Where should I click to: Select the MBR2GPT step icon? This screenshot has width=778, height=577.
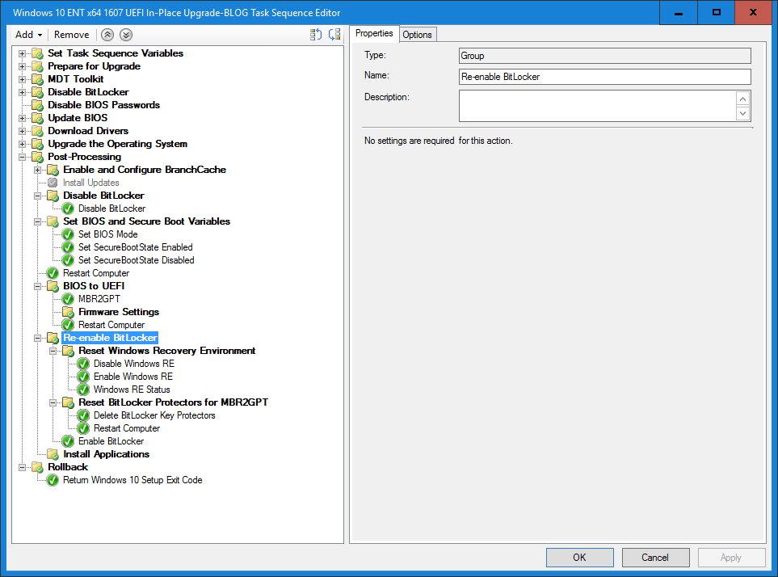[68, 299]
